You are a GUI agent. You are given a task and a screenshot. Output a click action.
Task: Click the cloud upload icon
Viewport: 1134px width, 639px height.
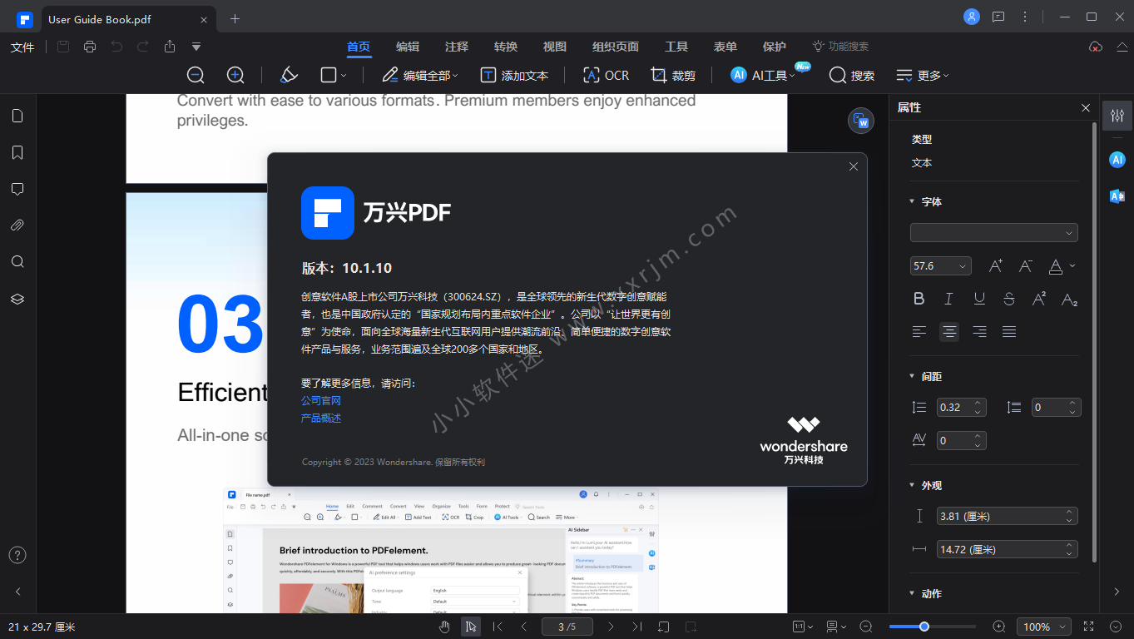[1096, 47]
